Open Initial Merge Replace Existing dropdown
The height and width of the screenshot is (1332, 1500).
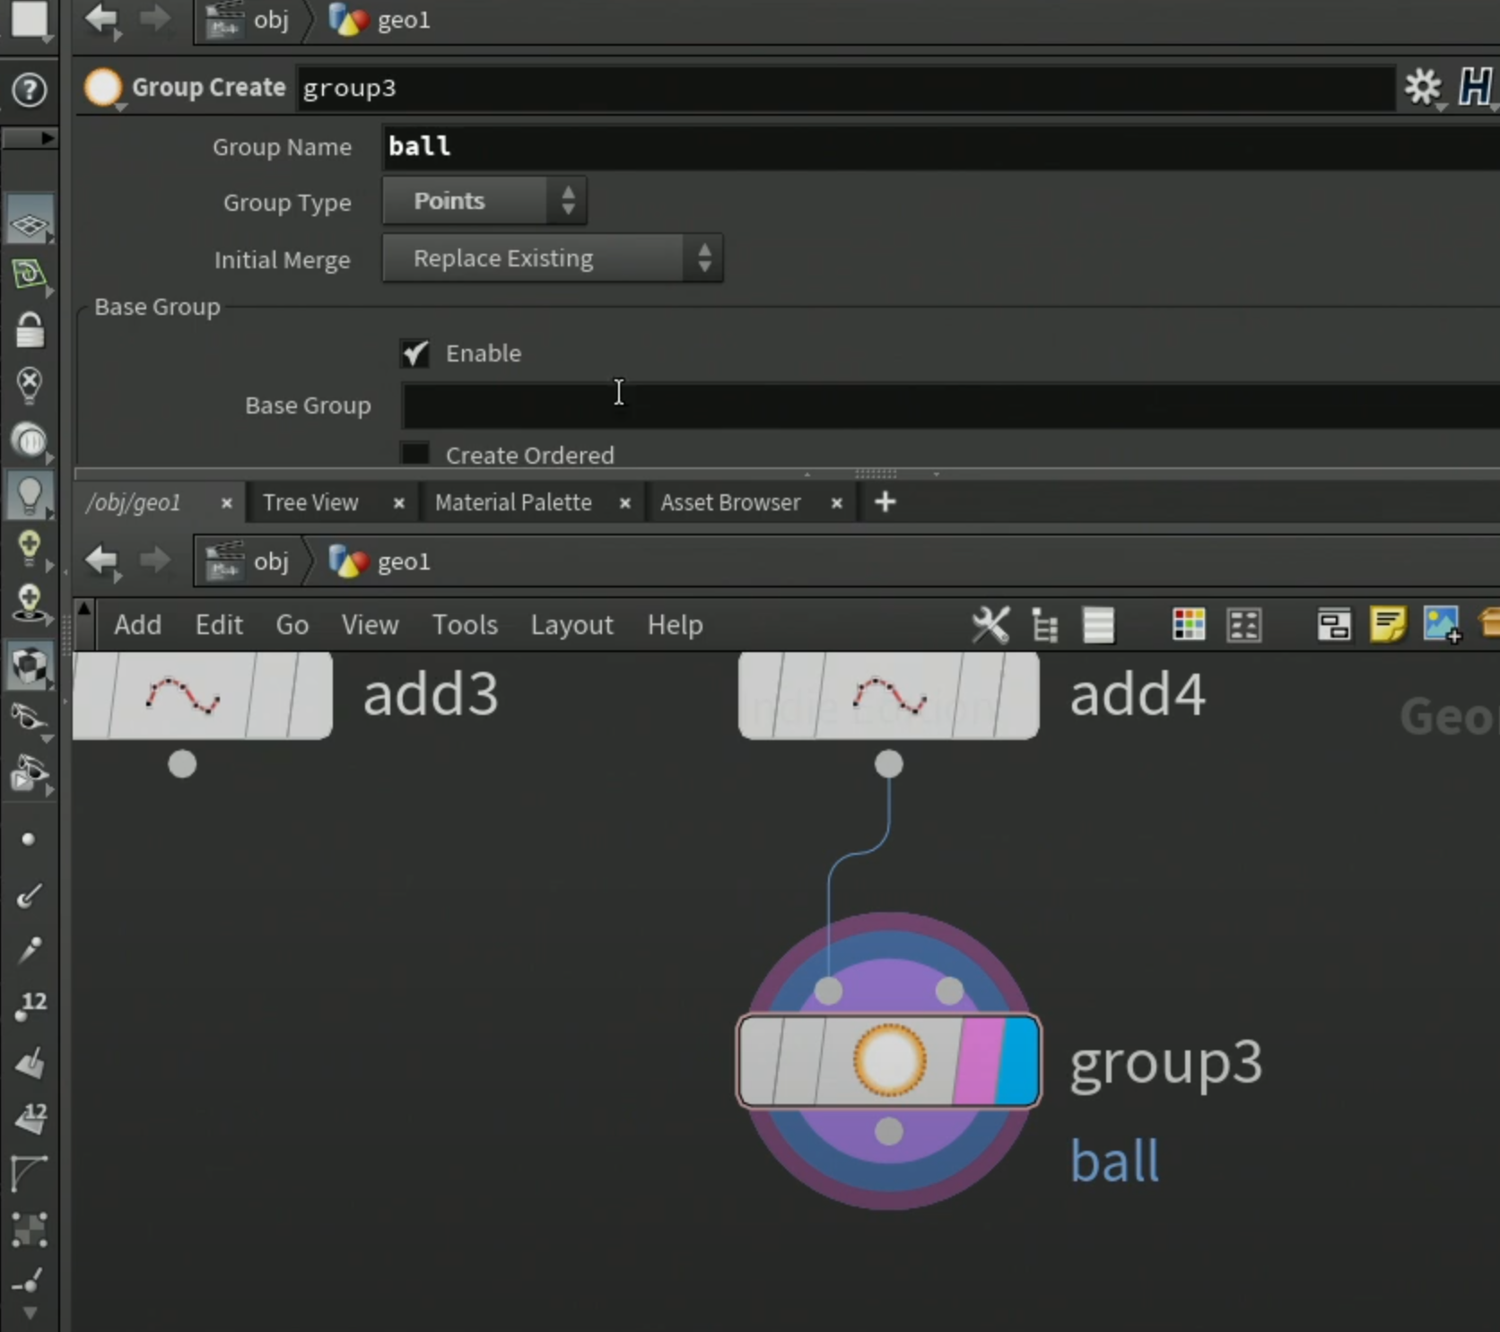pos(553,258)
